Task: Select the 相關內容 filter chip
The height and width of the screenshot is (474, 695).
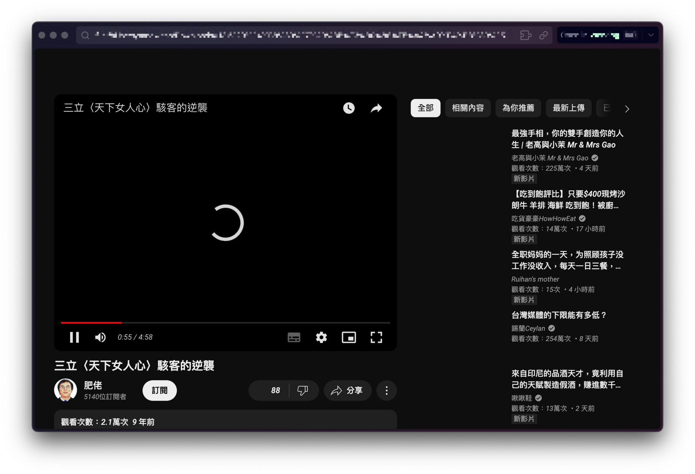Action: pos(468,108)
